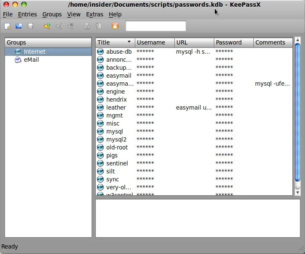
Task: Click the globe icon beside the engine entry
Action: click(100, 92)
